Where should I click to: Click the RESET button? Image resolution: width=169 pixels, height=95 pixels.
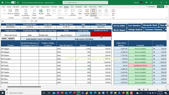[x=11, y=39]
